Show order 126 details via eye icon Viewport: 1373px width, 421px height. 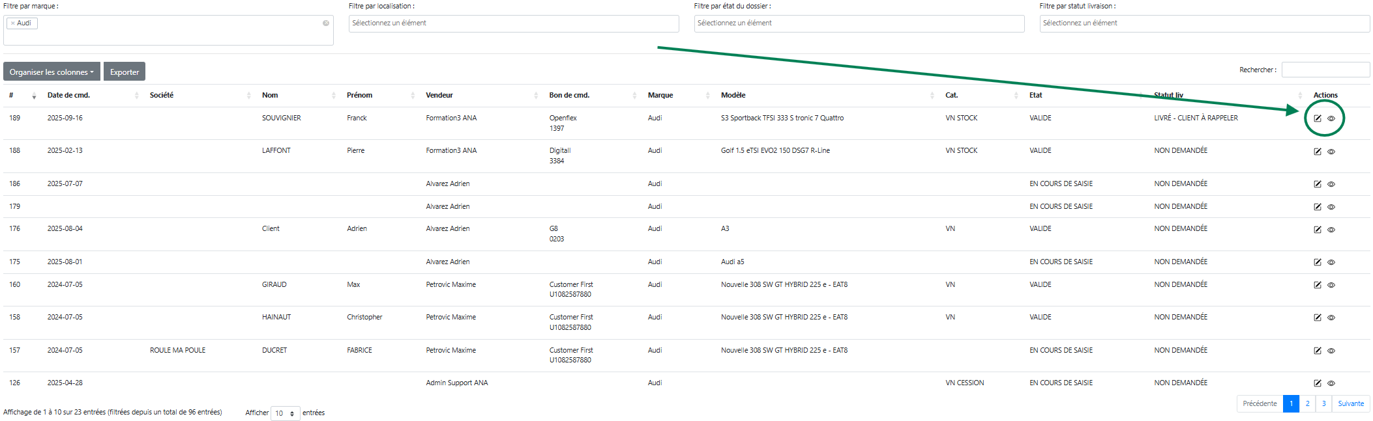point(1331,383)
